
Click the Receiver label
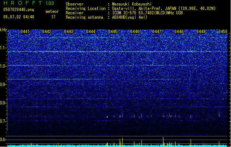(75, 13)
